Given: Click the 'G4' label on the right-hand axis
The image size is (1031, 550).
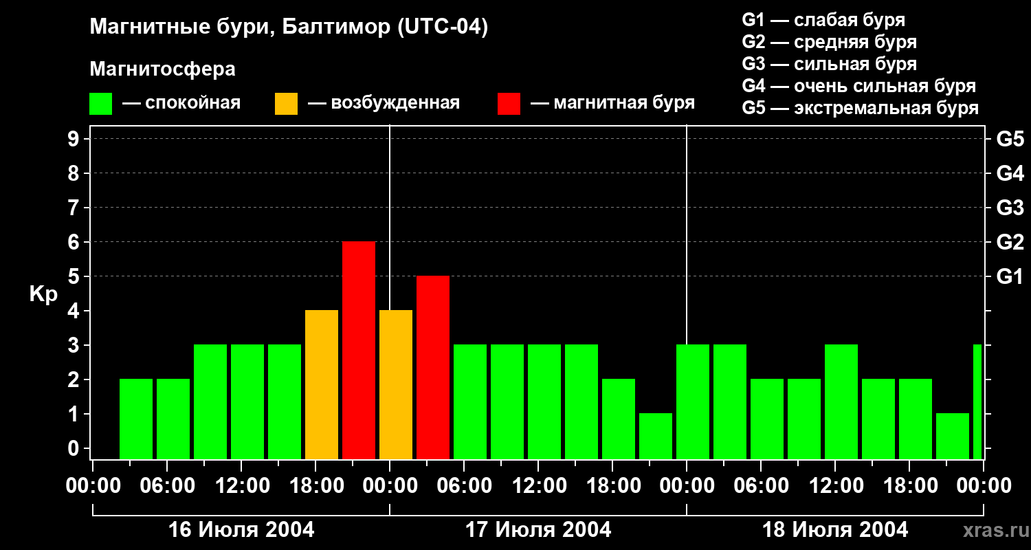Looking at the screenshot, I should click(1010, 173).
